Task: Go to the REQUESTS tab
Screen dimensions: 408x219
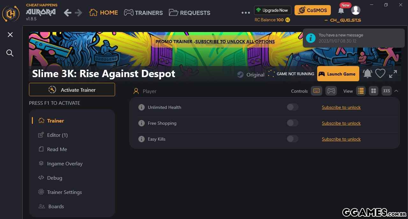Action: click(190, 13)
